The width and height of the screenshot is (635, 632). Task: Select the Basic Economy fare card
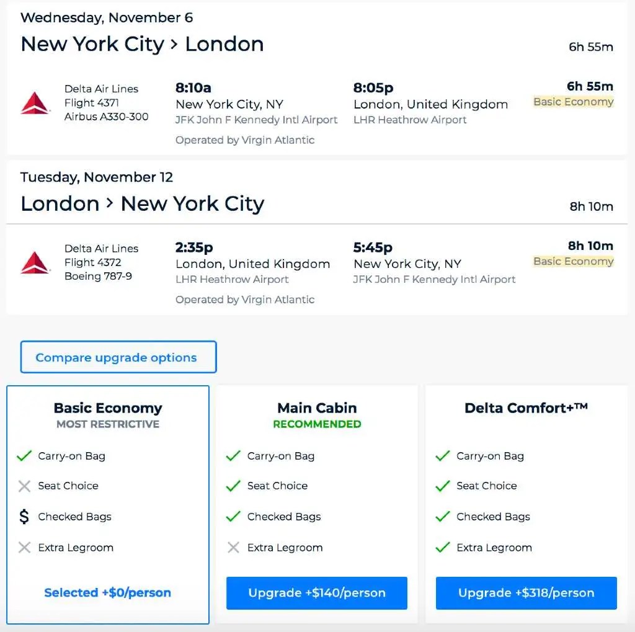pos(107,408)
